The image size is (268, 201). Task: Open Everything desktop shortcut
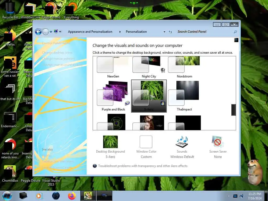pyautogui.click(x=71, y=10)
